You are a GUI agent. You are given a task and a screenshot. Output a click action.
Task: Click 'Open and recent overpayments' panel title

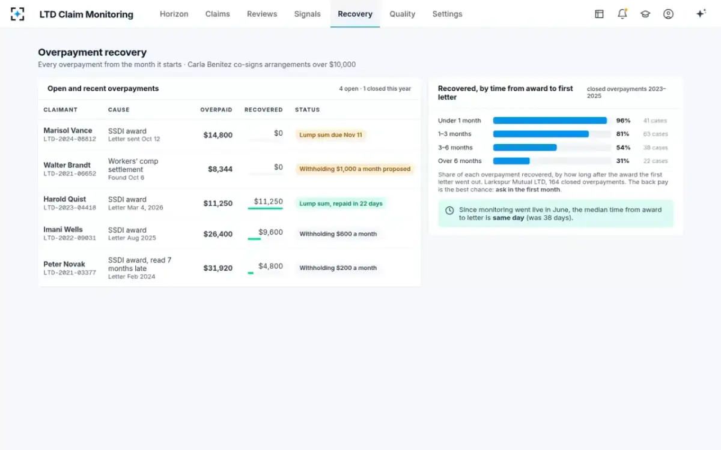103,89
